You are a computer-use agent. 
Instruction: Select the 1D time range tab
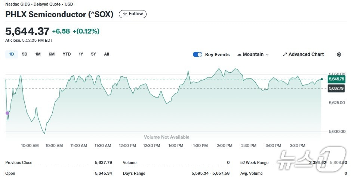(x=12, y=54)
